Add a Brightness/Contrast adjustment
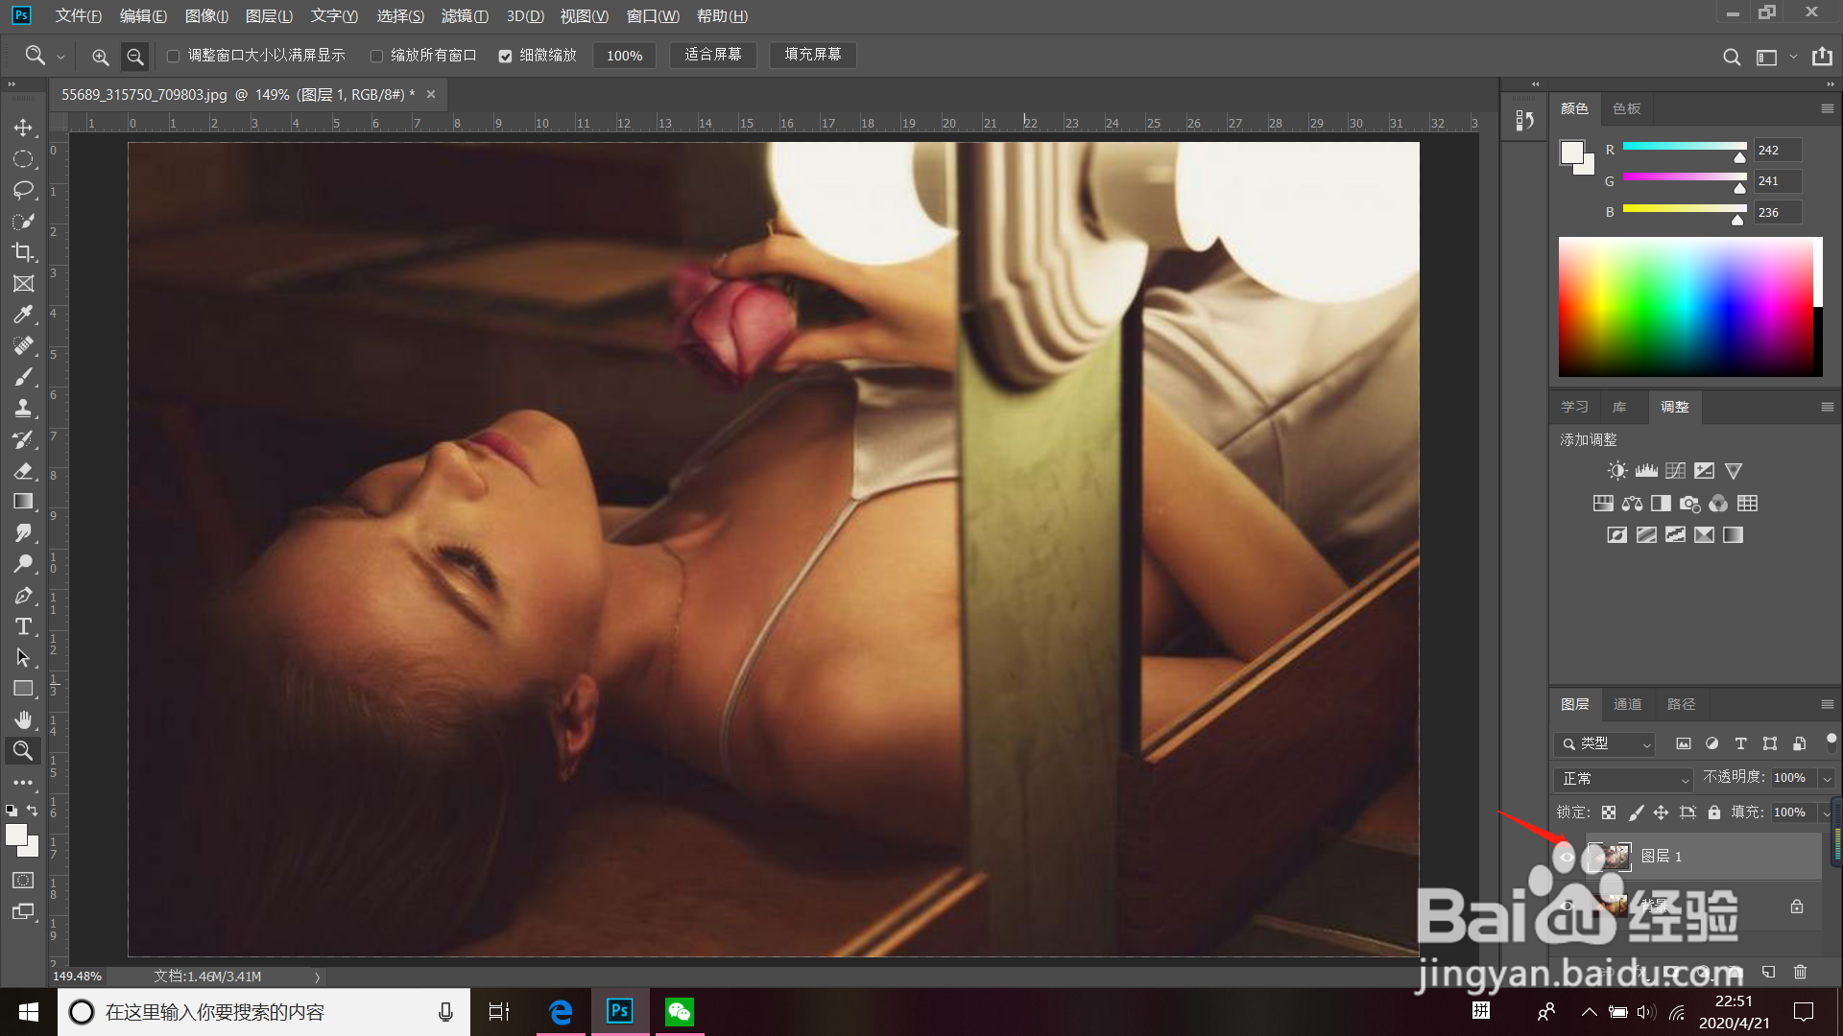The height and width of the screenshot is (1036, 1843). point(1617,471)
